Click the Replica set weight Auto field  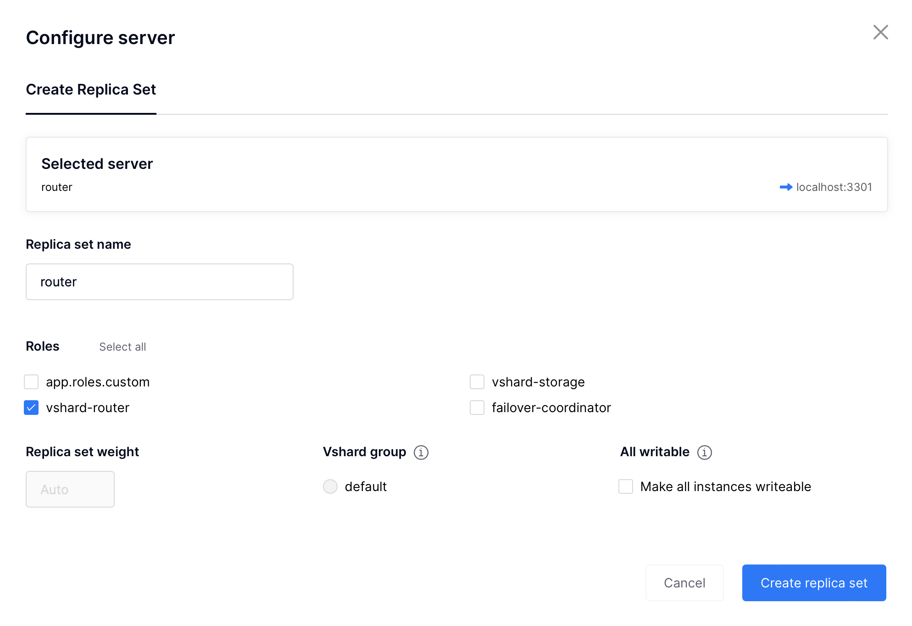point(70,489)
